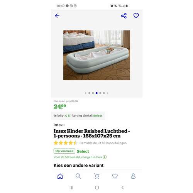This screenshot has width=193, height=193.
Task: Share this product via share icon
Action: (x=124, y=16)
